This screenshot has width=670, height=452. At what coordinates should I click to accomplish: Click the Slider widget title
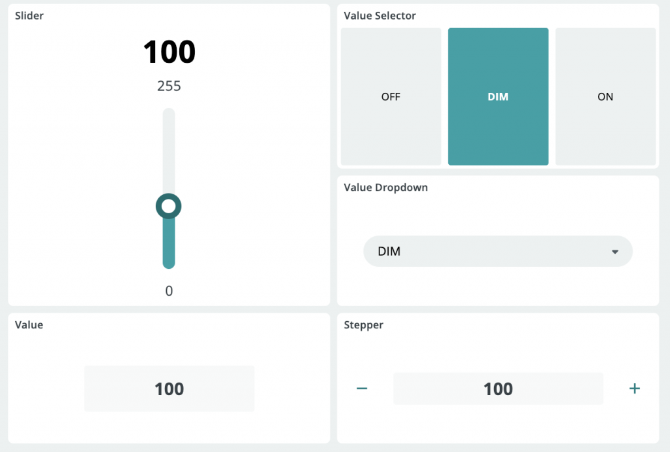tap(29, 16)
